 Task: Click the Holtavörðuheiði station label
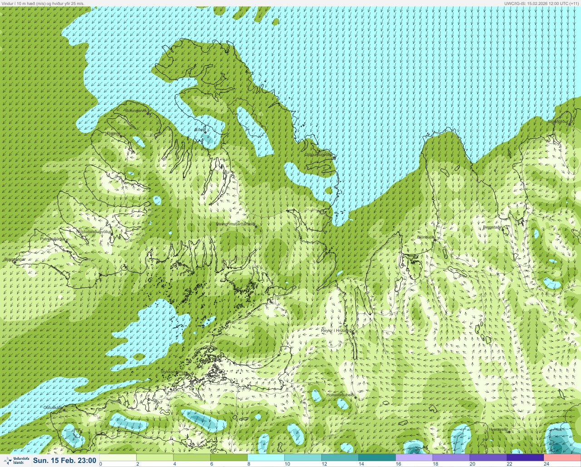340,395
